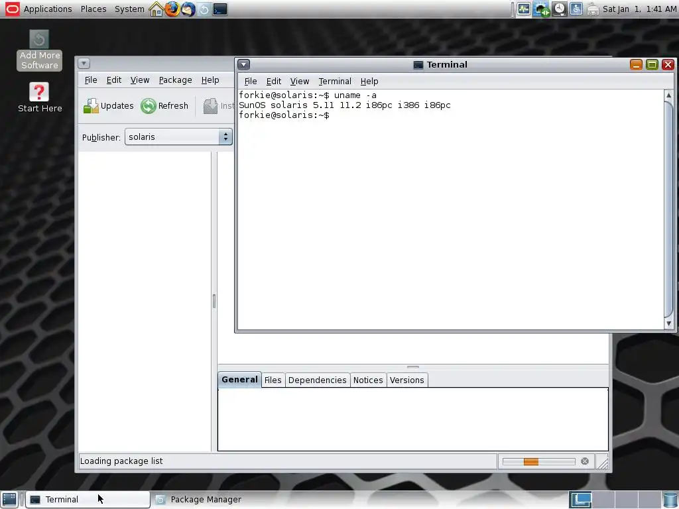Open the Terminal menu in the Terminal menubar

pyautogui.click(x=335, y=82)
